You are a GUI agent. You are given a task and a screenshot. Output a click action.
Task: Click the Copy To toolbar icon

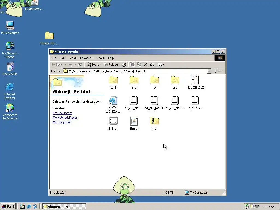[x=139, y=65]
